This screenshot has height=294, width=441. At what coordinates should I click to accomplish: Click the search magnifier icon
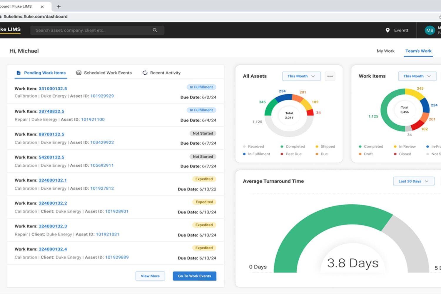pyautogui.click(x=155, y=30)
